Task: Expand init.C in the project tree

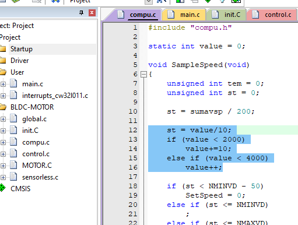Action: click(3, 131)
